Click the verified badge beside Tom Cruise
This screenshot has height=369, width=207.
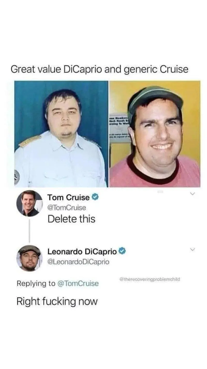pos(95,198)
